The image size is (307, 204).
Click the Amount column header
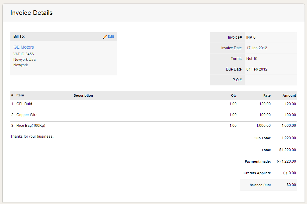(289, 95)
